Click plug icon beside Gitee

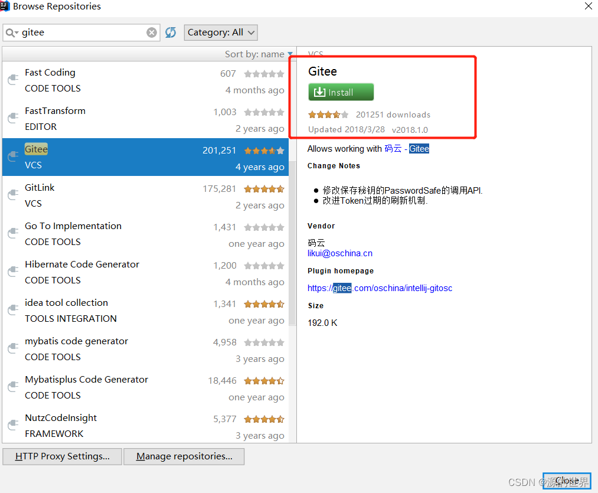point(13,156)
